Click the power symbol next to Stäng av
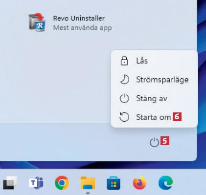The image size is (206, 195). tap(124, 98)
